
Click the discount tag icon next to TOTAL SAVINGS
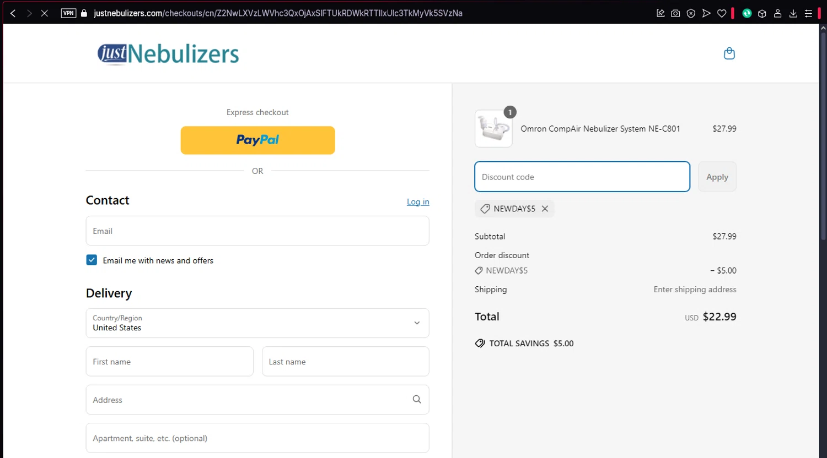pyautogui.click(x=480, y=343)
